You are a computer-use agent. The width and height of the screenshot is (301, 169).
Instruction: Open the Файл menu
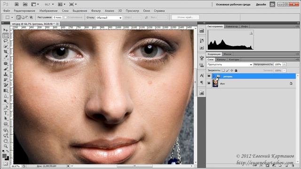[x=7, y=11]
